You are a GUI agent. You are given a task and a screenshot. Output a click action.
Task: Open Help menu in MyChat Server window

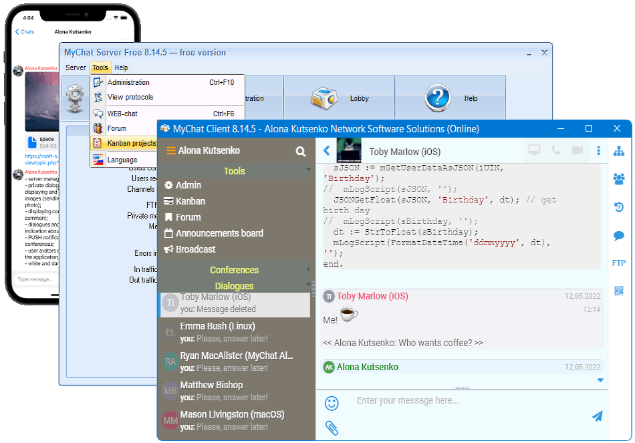[121, 67]
